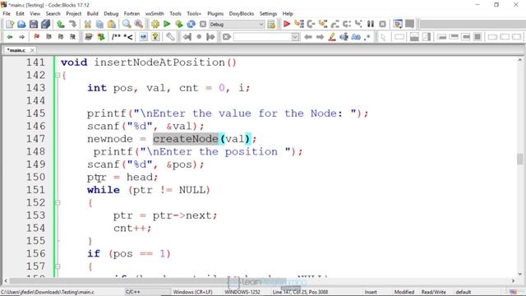Close the main.c tab
Viewport: 526px width, 296px height.
[x=32, y=50]
